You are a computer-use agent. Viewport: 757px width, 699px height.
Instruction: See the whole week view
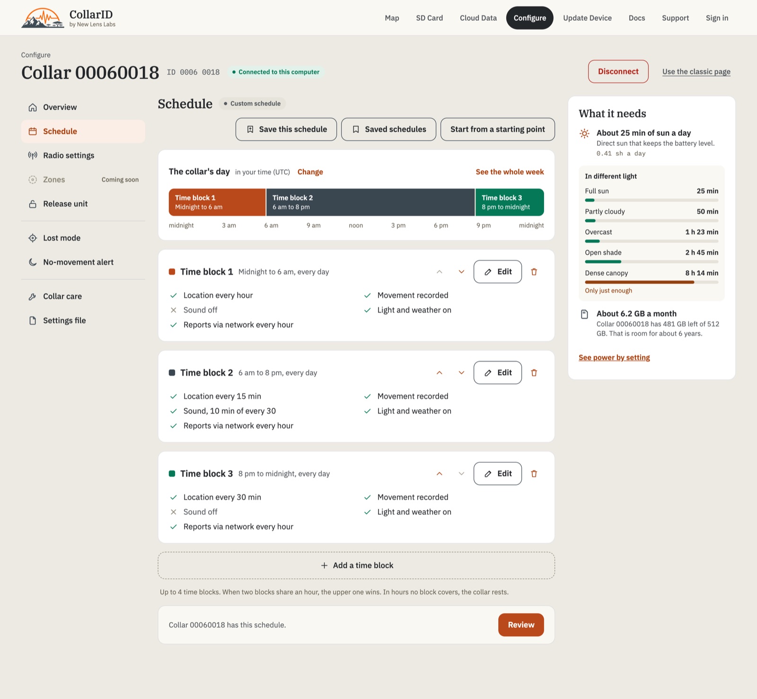coord(510,172)
